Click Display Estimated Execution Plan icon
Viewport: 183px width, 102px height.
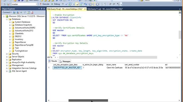coord(70,4)
